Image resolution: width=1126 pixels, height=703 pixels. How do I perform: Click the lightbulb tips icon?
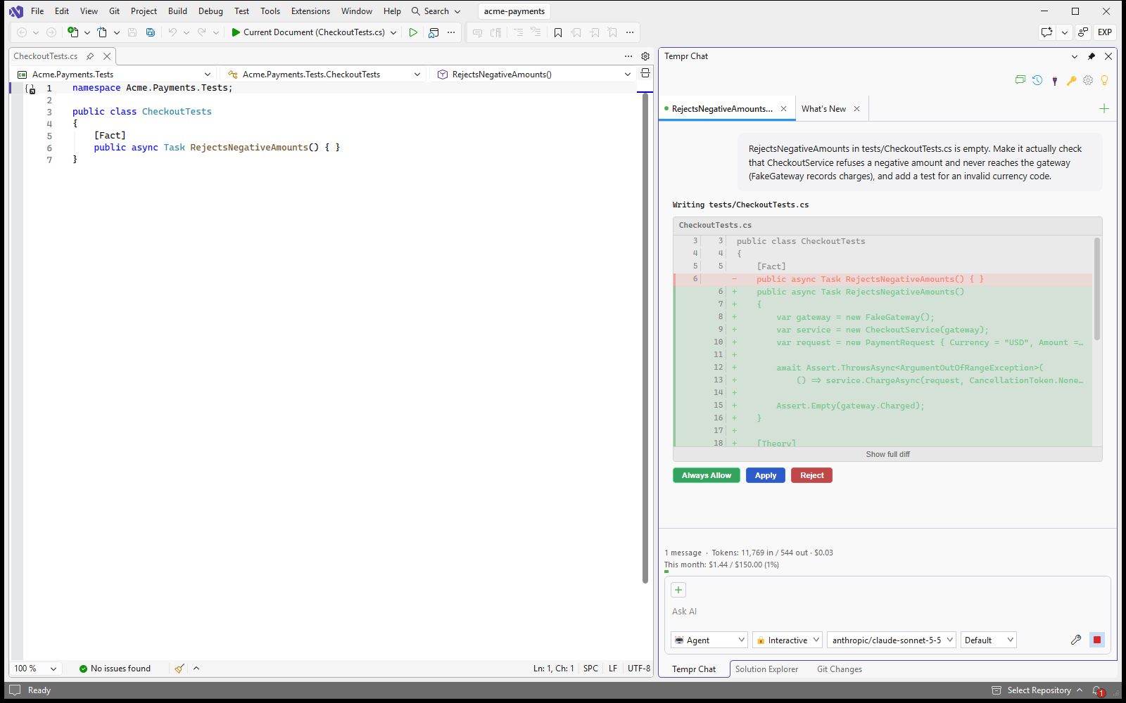pos(1104,80)
